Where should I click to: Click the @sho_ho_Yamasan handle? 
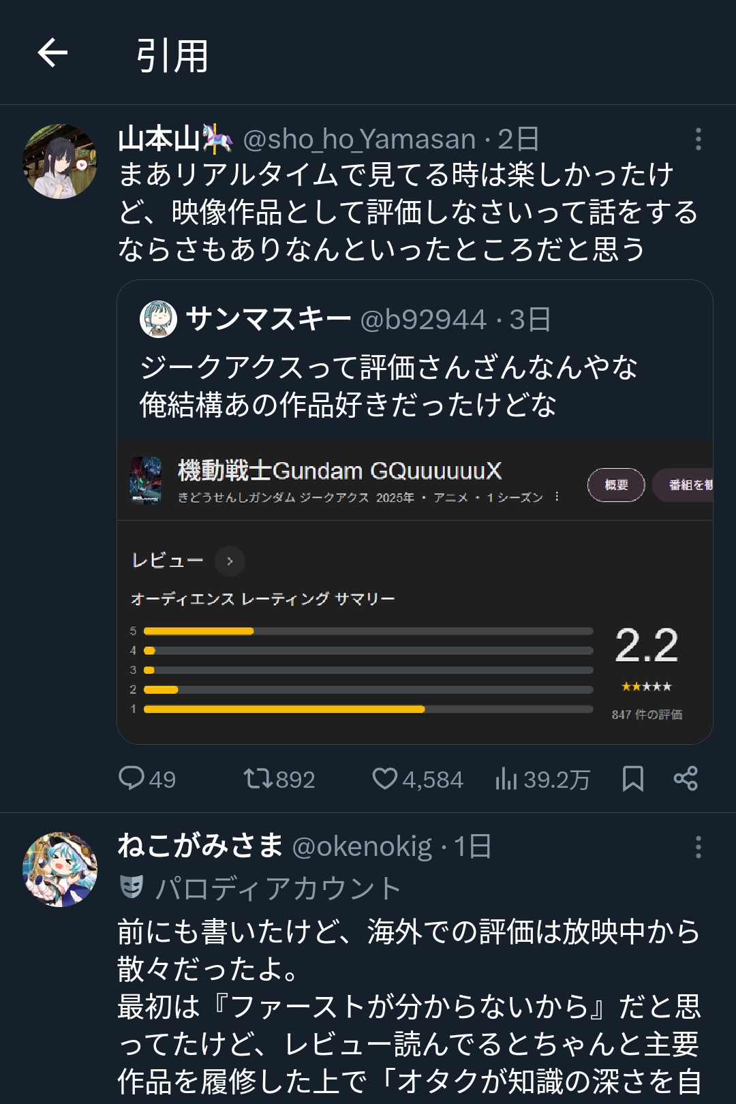point(359,139)
